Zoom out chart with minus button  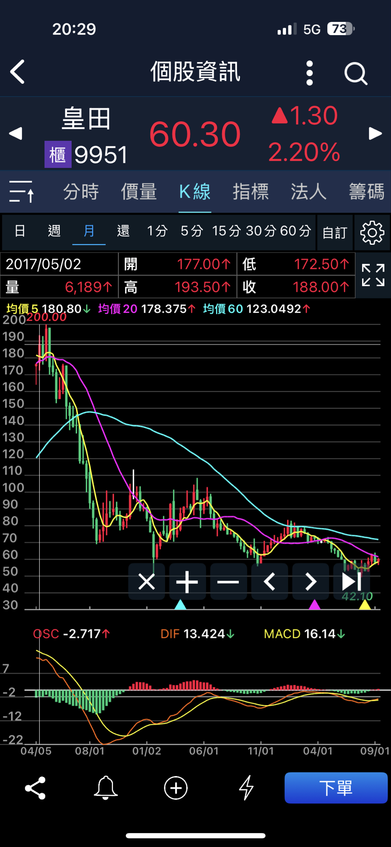point(228,582)
